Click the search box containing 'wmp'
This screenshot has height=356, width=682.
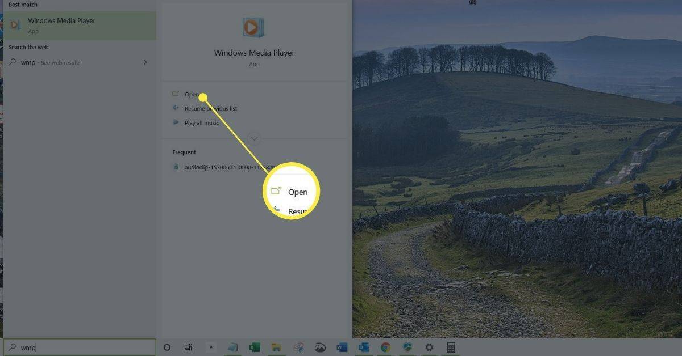click(x=80, y=347)
